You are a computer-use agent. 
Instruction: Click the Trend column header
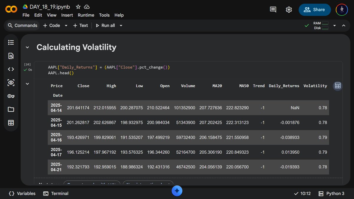pos(259,86)
